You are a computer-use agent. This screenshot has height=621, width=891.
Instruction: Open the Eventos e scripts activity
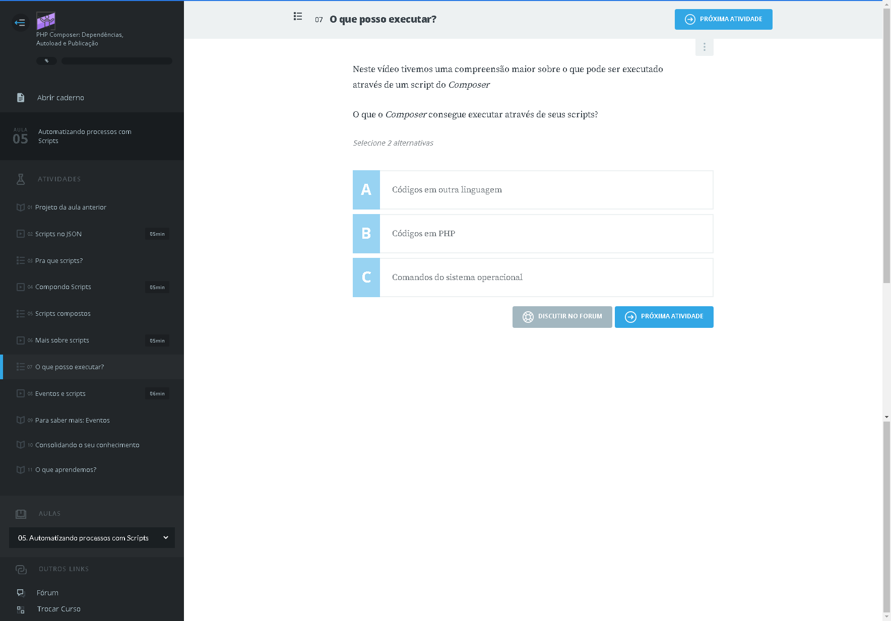(x=60, y=394)
